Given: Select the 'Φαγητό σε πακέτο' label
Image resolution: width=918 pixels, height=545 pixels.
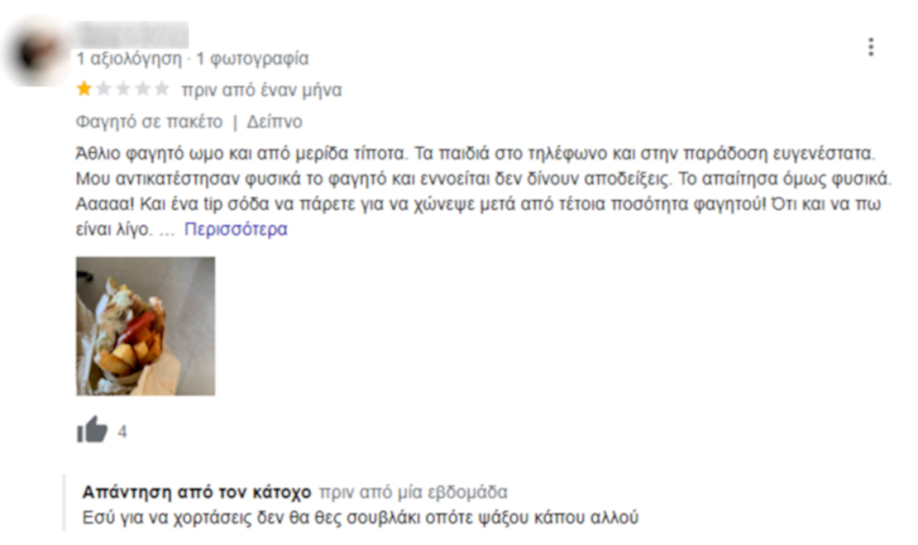Looking at the screenshot, I should point(148,122).
